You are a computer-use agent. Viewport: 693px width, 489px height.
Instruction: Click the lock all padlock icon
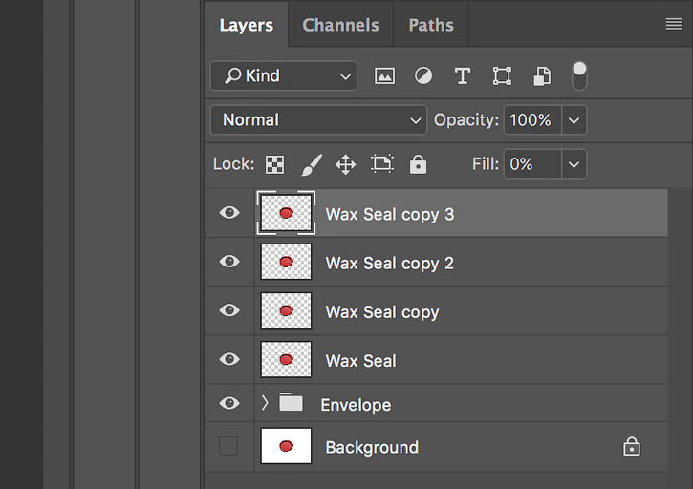pos(418,164)
